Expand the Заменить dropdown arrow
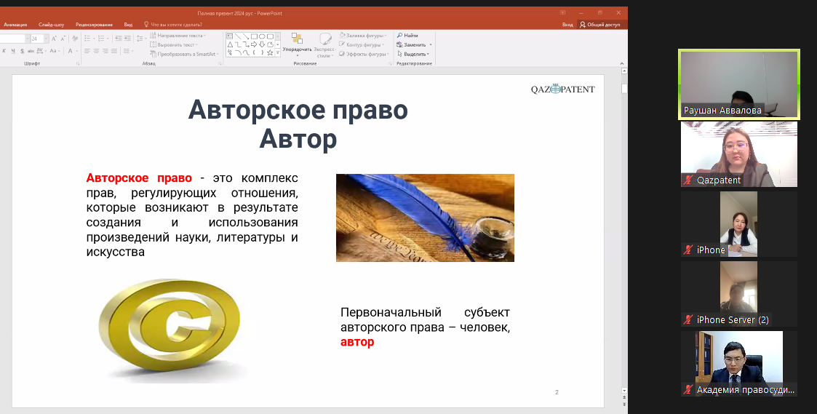The image size is (817, 414). pos(430,44)
